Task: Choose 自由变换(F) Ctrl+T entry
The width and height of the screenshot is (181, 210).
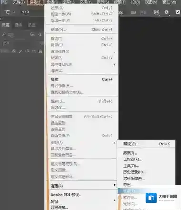Action: click(x=82, y=136)
